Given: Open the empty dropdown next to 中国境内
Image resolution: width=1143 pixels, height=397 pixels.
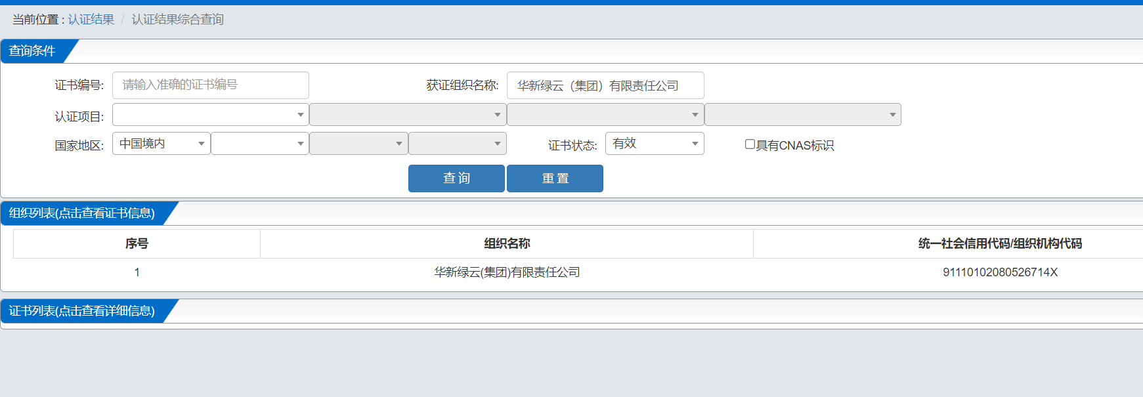Looking at the screenshot, I should pyautogui.click(x=260, y=144).
